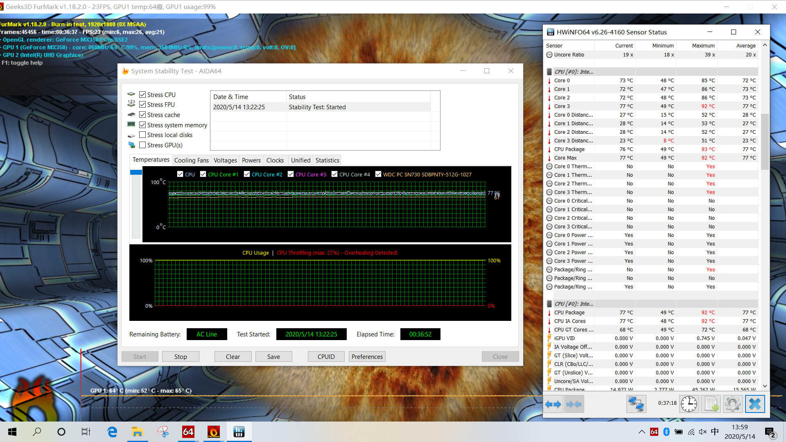Screen dimensions: 786x442
Task: Click the blue X close sensors button
Action: coord(755,404)
